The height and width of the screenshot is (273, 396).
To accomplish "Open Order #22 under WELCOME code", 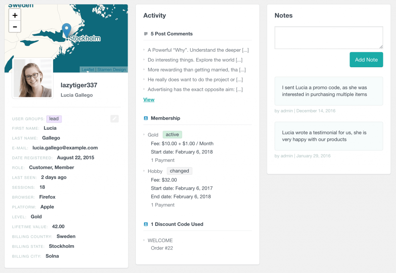I will (161, 248).
